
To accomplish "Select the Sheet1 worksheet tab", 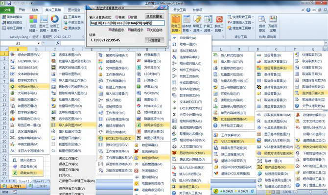I will coord(23,181).
